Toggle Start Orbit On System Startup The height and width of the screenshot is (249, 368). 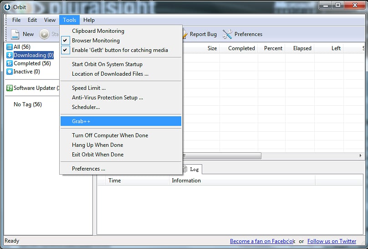coord(121,64)
